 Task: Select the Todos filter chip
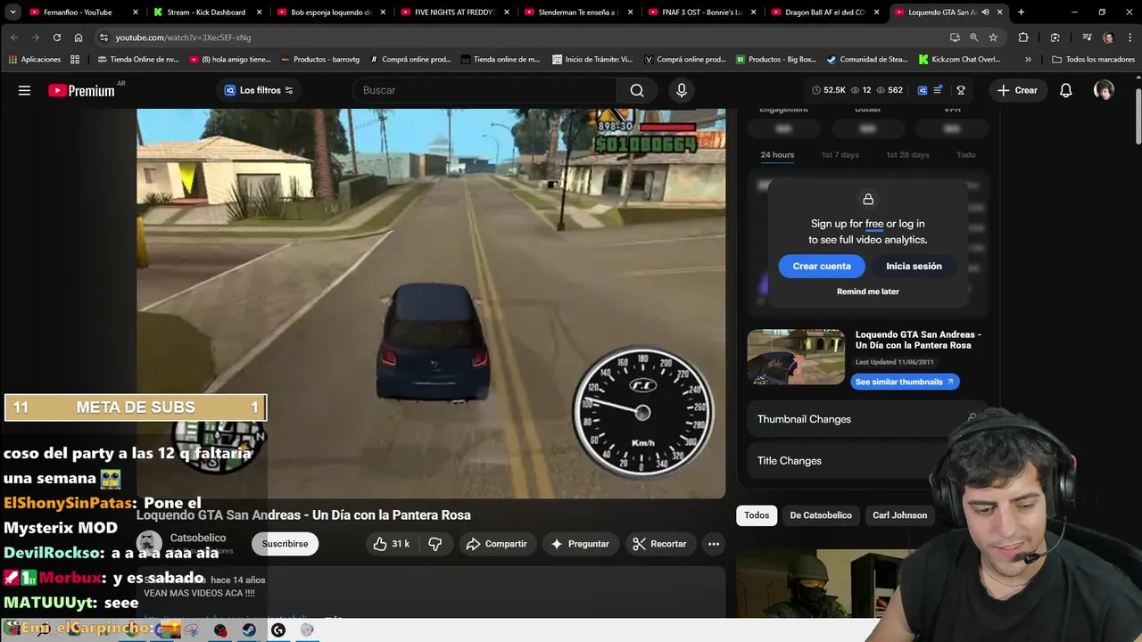tap(757, 515)
